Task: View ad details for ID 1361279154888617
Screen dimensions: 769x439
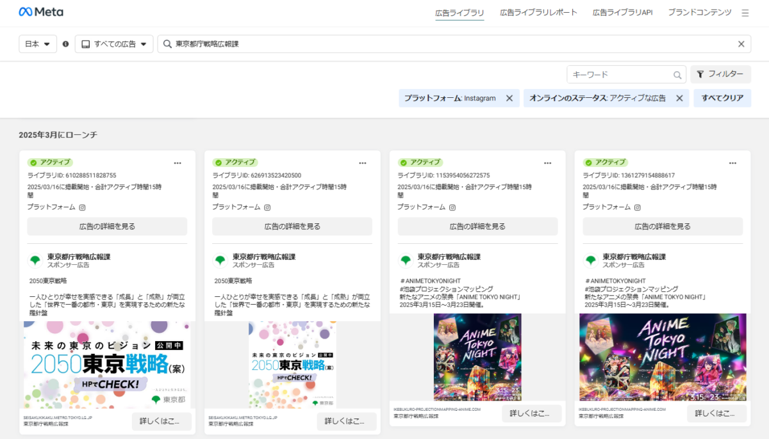Action: (x=663, y=227)
